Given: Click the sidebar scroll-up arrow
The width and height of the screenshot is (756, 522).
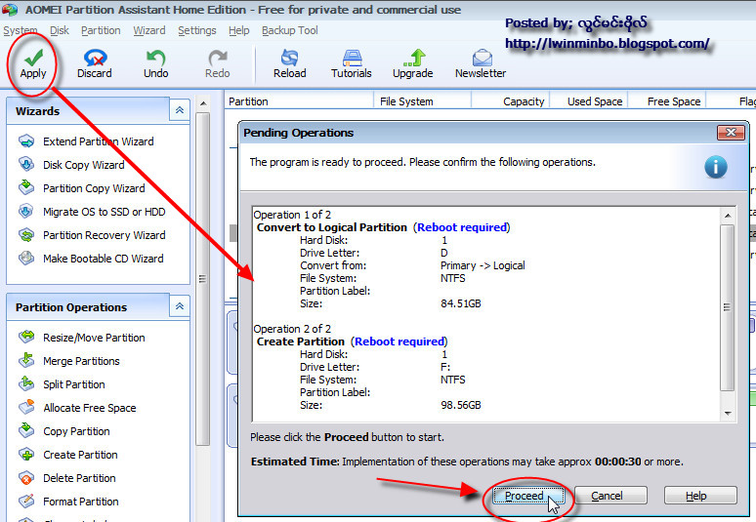Looking at the screenshot, I should tap(203, 103).
